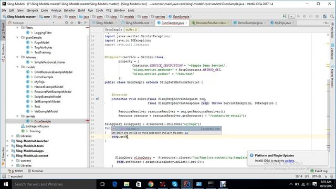Open the File menu

pyautogui.click(x=4, y=10)
